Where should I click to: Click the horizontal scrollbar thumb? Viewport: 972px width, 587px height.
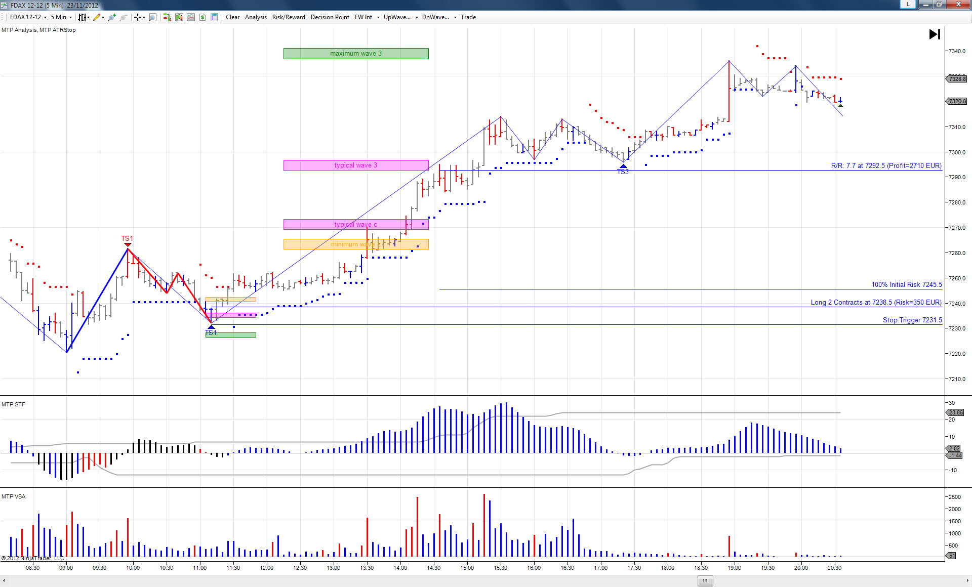coord(705,580)
